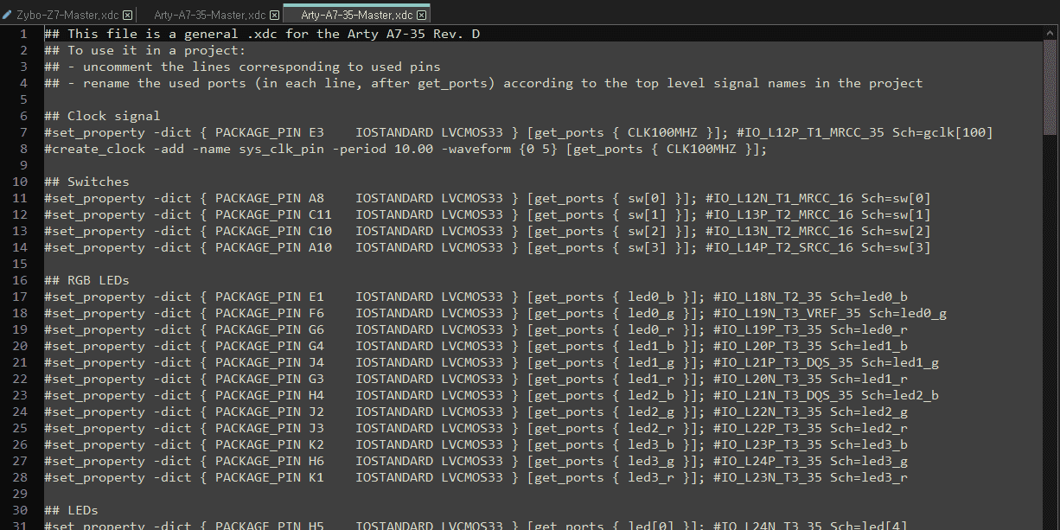Click '#IO_L12P_T1_MRCC_35' comment on line 7

[810, 132]
